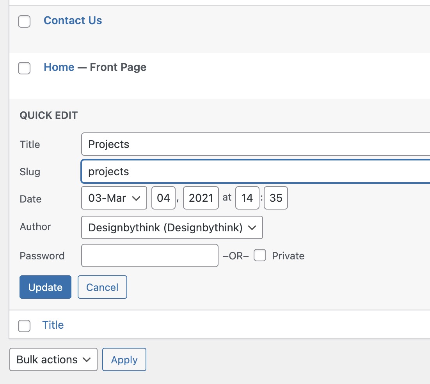Cancel the quick edit

pyautogui.click(x=102, y=287)
